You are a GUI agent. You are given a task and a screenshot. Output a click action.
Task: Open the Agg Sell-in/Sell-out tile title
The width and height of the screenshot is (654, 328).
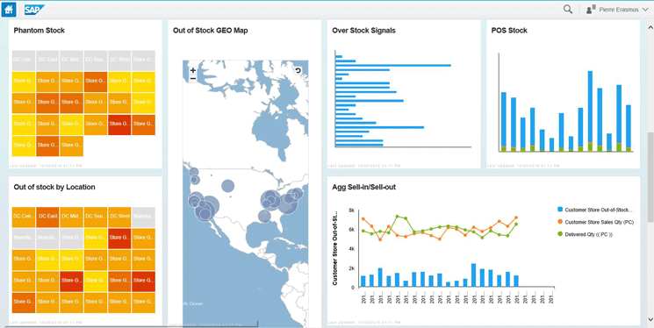pos(363,187)
